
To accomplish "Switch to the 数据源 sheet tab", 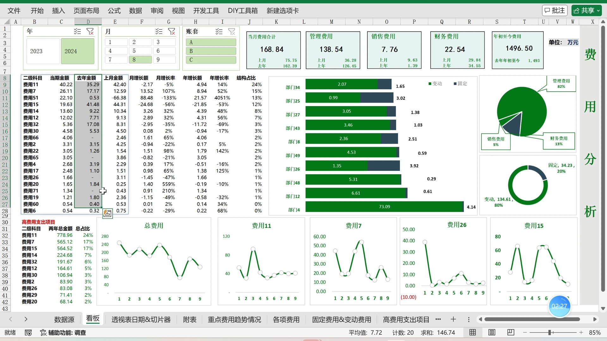I will 64,320.
